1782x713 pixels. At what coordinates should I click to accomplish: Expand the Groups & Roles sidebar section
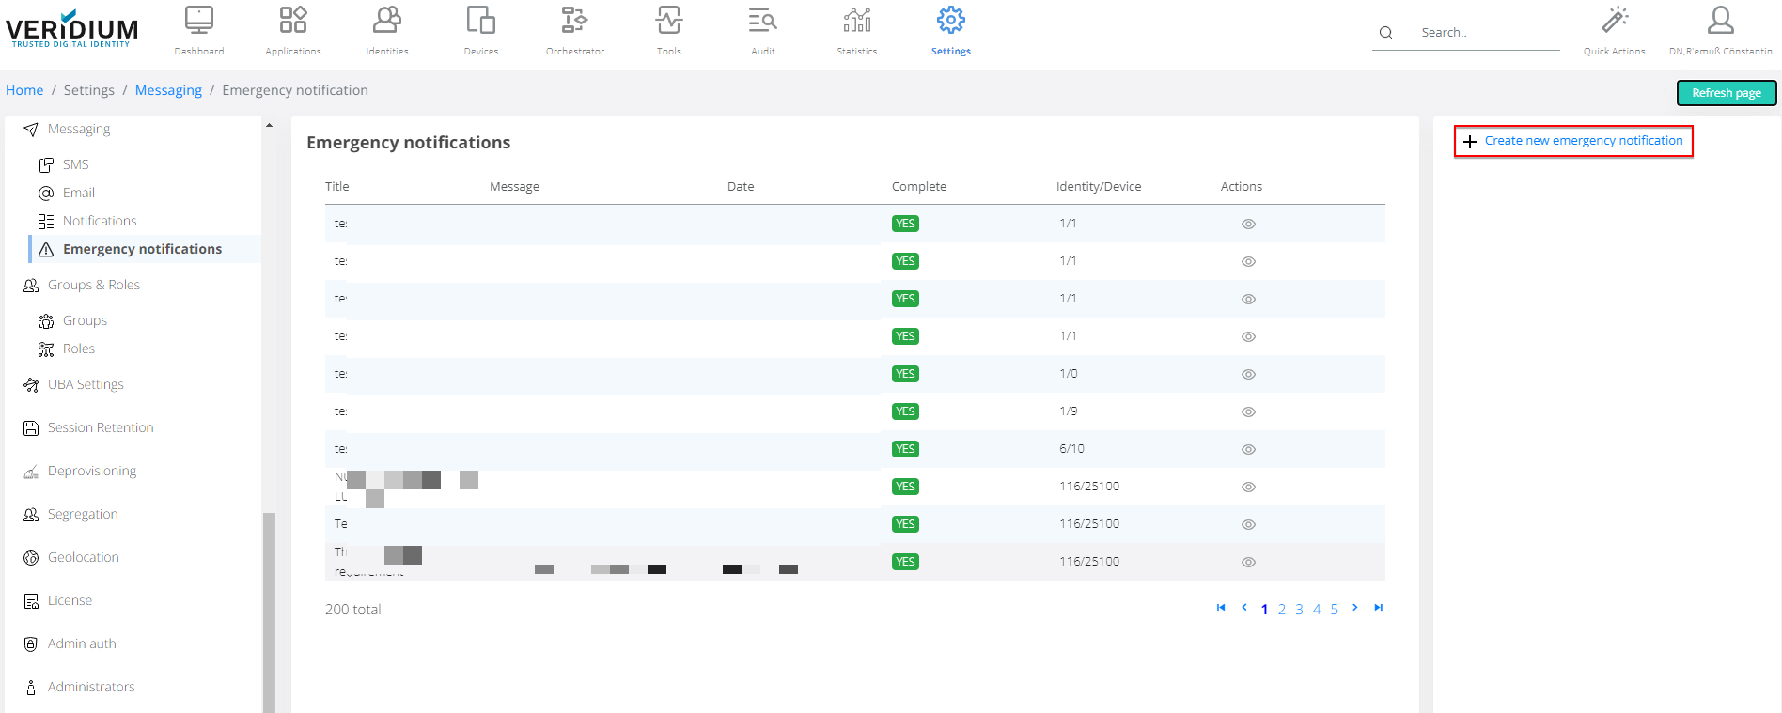[93, 286]
